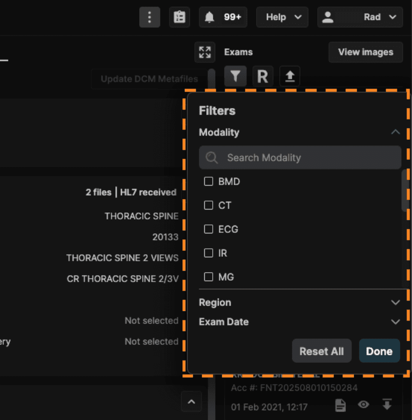Click the magnifier icon in Search Modality
The image size is (412, 420).
(212, 157)
